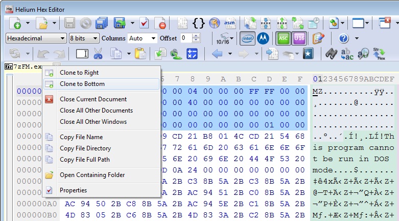Expand the Copy options dropdown arrow
Screen dimensions: 399x221
tap(129, 54)
